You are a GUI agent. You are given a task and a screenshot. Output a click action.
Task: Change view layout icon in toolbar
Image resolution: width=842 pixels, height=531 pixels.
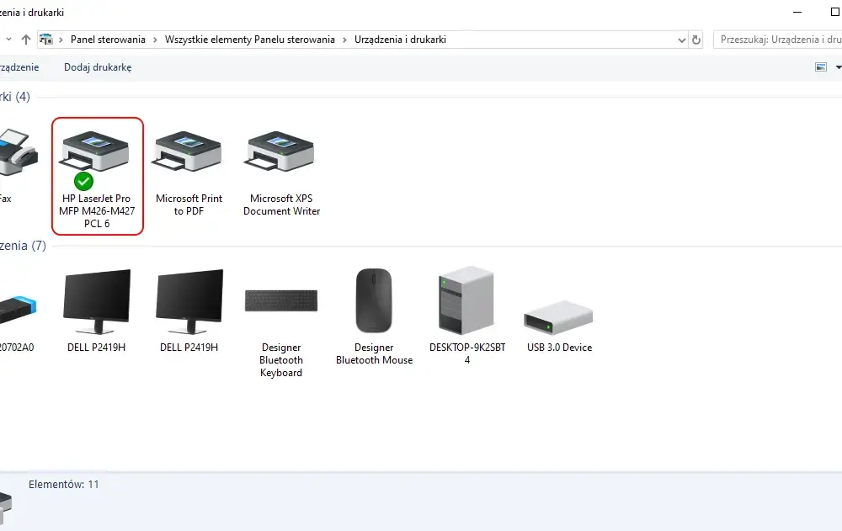(820, 67)
